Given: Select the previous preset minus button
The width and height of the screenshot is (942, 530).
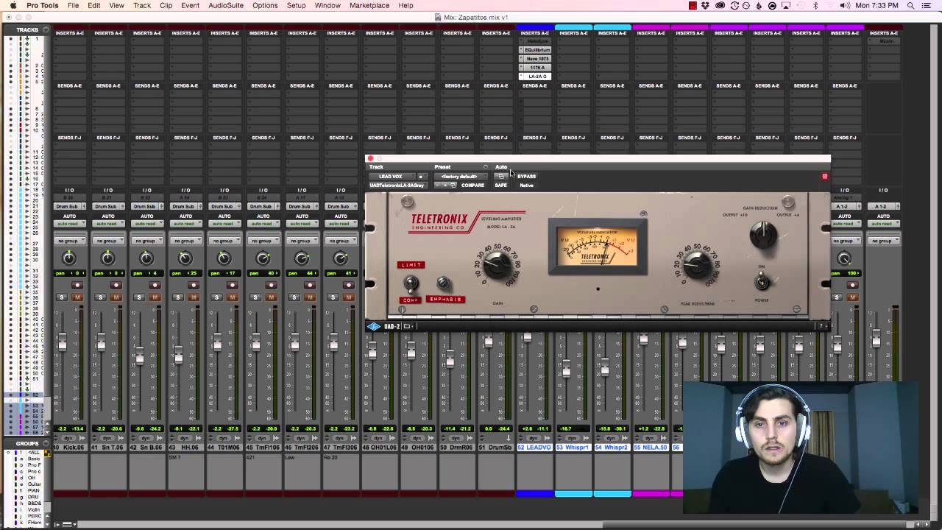Looking at the screenshot, I should pyautogui.click(x=438, y=185).
